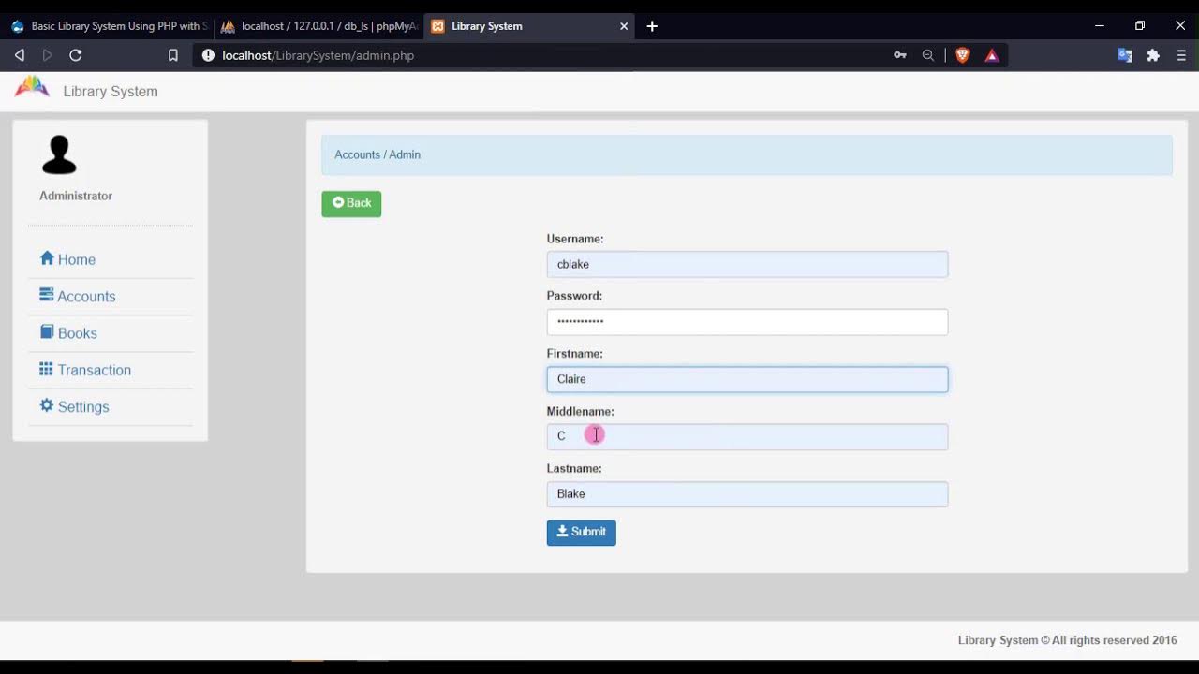Open the Home sidebar link
Screen dimensions: 1199x674
(x=67, y=259)
